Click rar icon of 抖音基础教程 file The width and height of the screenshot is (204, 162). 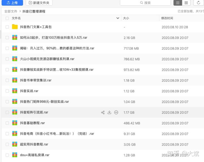15,123
